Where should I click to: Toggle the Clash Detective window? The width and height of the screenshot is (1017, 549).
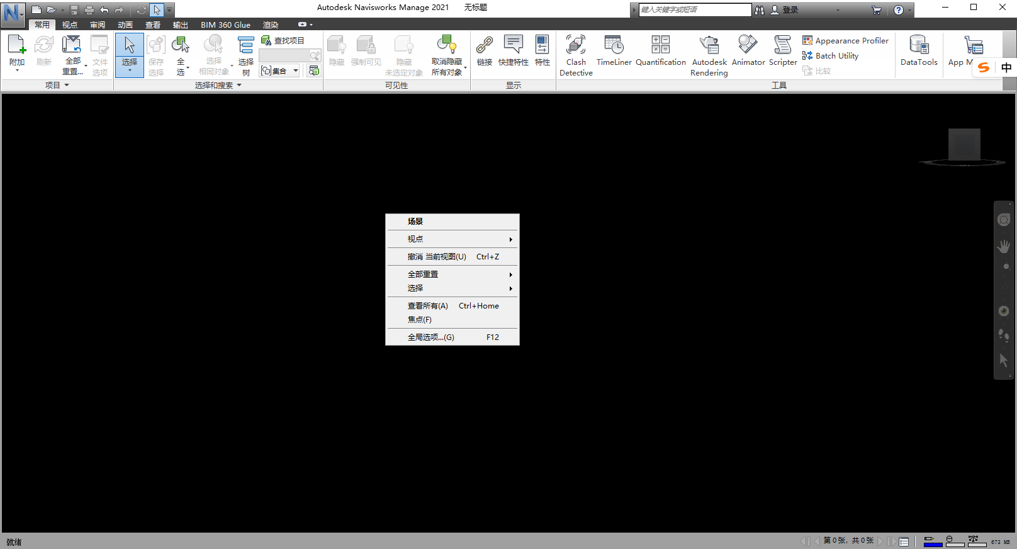tap(576, 56)
